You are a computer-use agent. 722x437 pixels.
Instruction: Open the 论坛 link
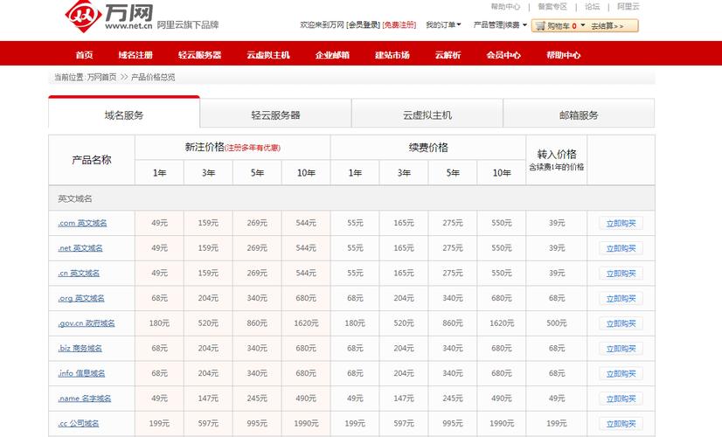pyautogui.click(x=592, y=6)
